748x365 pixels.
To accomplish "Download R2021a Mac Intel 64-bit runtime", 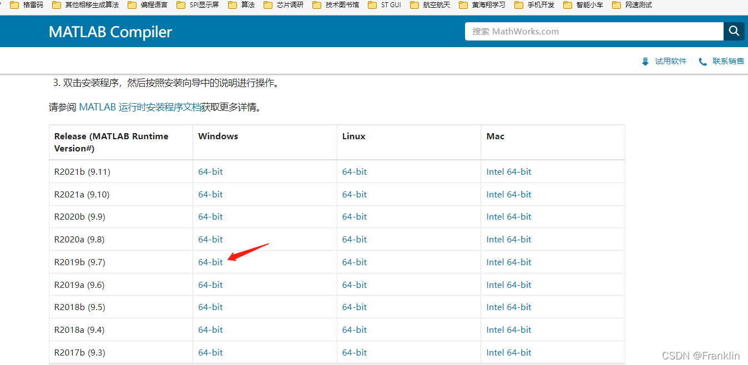I will pyautogui.click(x=509, y=195).
